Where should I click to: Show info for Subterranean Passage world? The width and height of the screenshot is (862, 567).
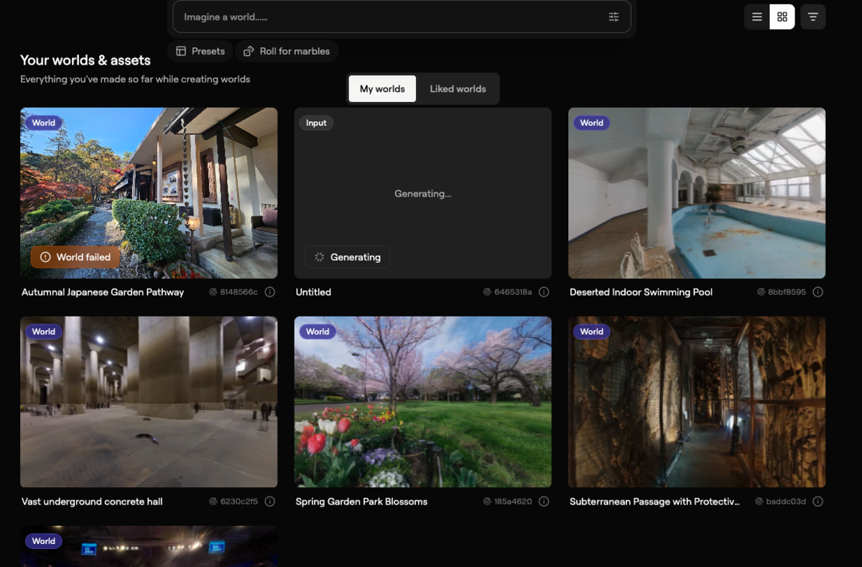818,502
